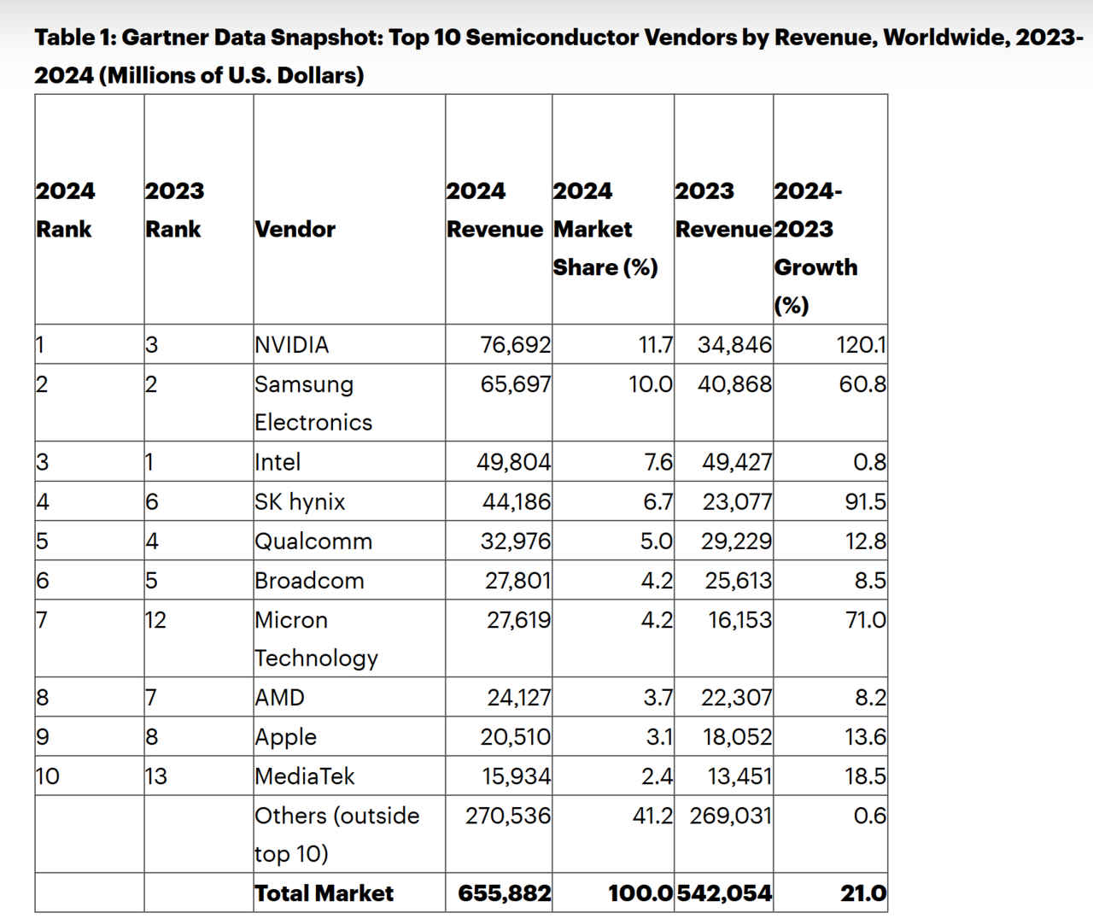Screen dimensions: 1093x919
Task: Click Intel's 2024 revenue 49,804
Action: click(x=514, y=461)
